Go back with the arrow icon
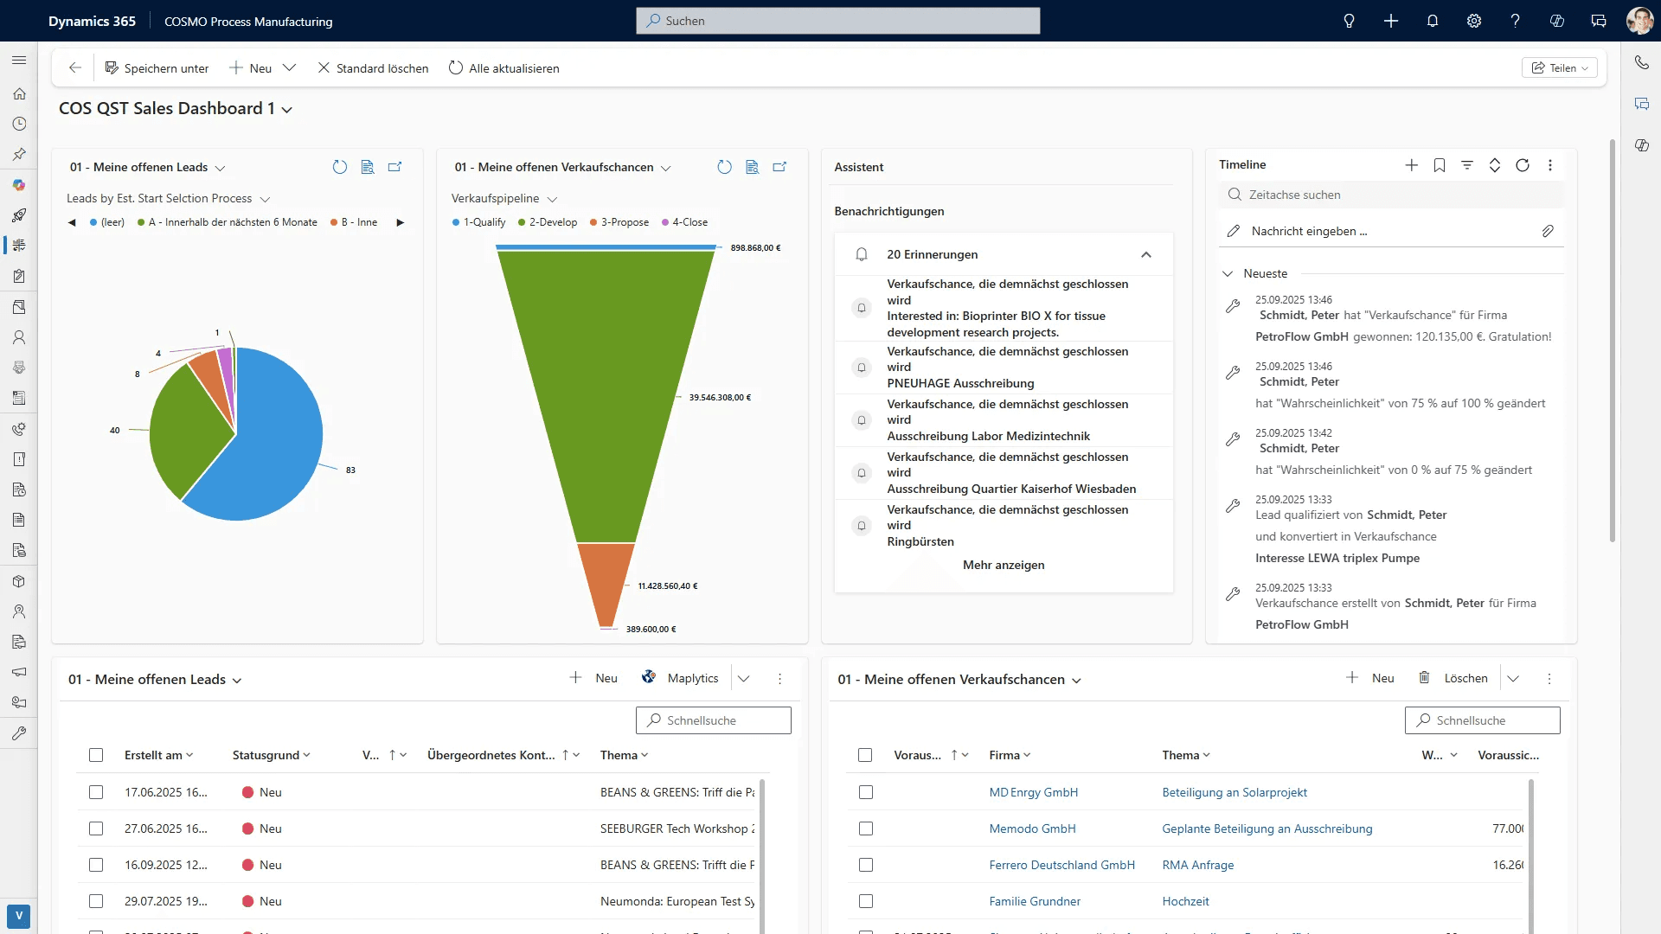The height and width of the screenshot is (934, 1661). pos(75,67)
